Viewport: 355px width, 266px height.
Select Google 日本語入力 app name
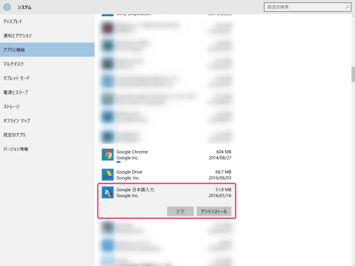135,189
